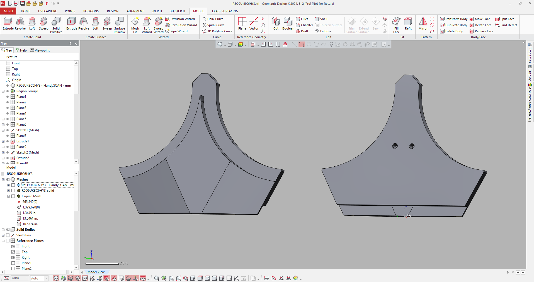This screenshot has width=534, height=282.
Task: Select the Find Defect tool
Action: point(506,25)
